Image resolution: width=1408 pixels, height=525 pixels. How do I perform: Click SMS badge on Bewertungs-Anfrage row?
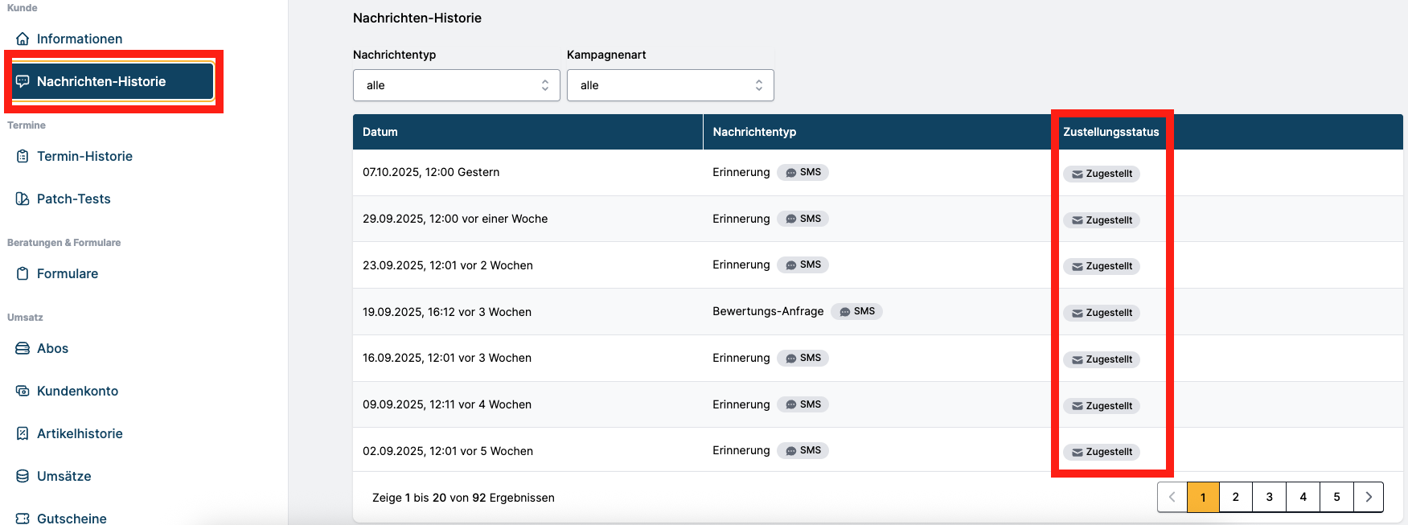[856, 311]
